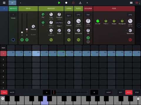Tap the blue output jack on MIDI to CV
This screenshot has width=141, height=105.
coord(13,40)
